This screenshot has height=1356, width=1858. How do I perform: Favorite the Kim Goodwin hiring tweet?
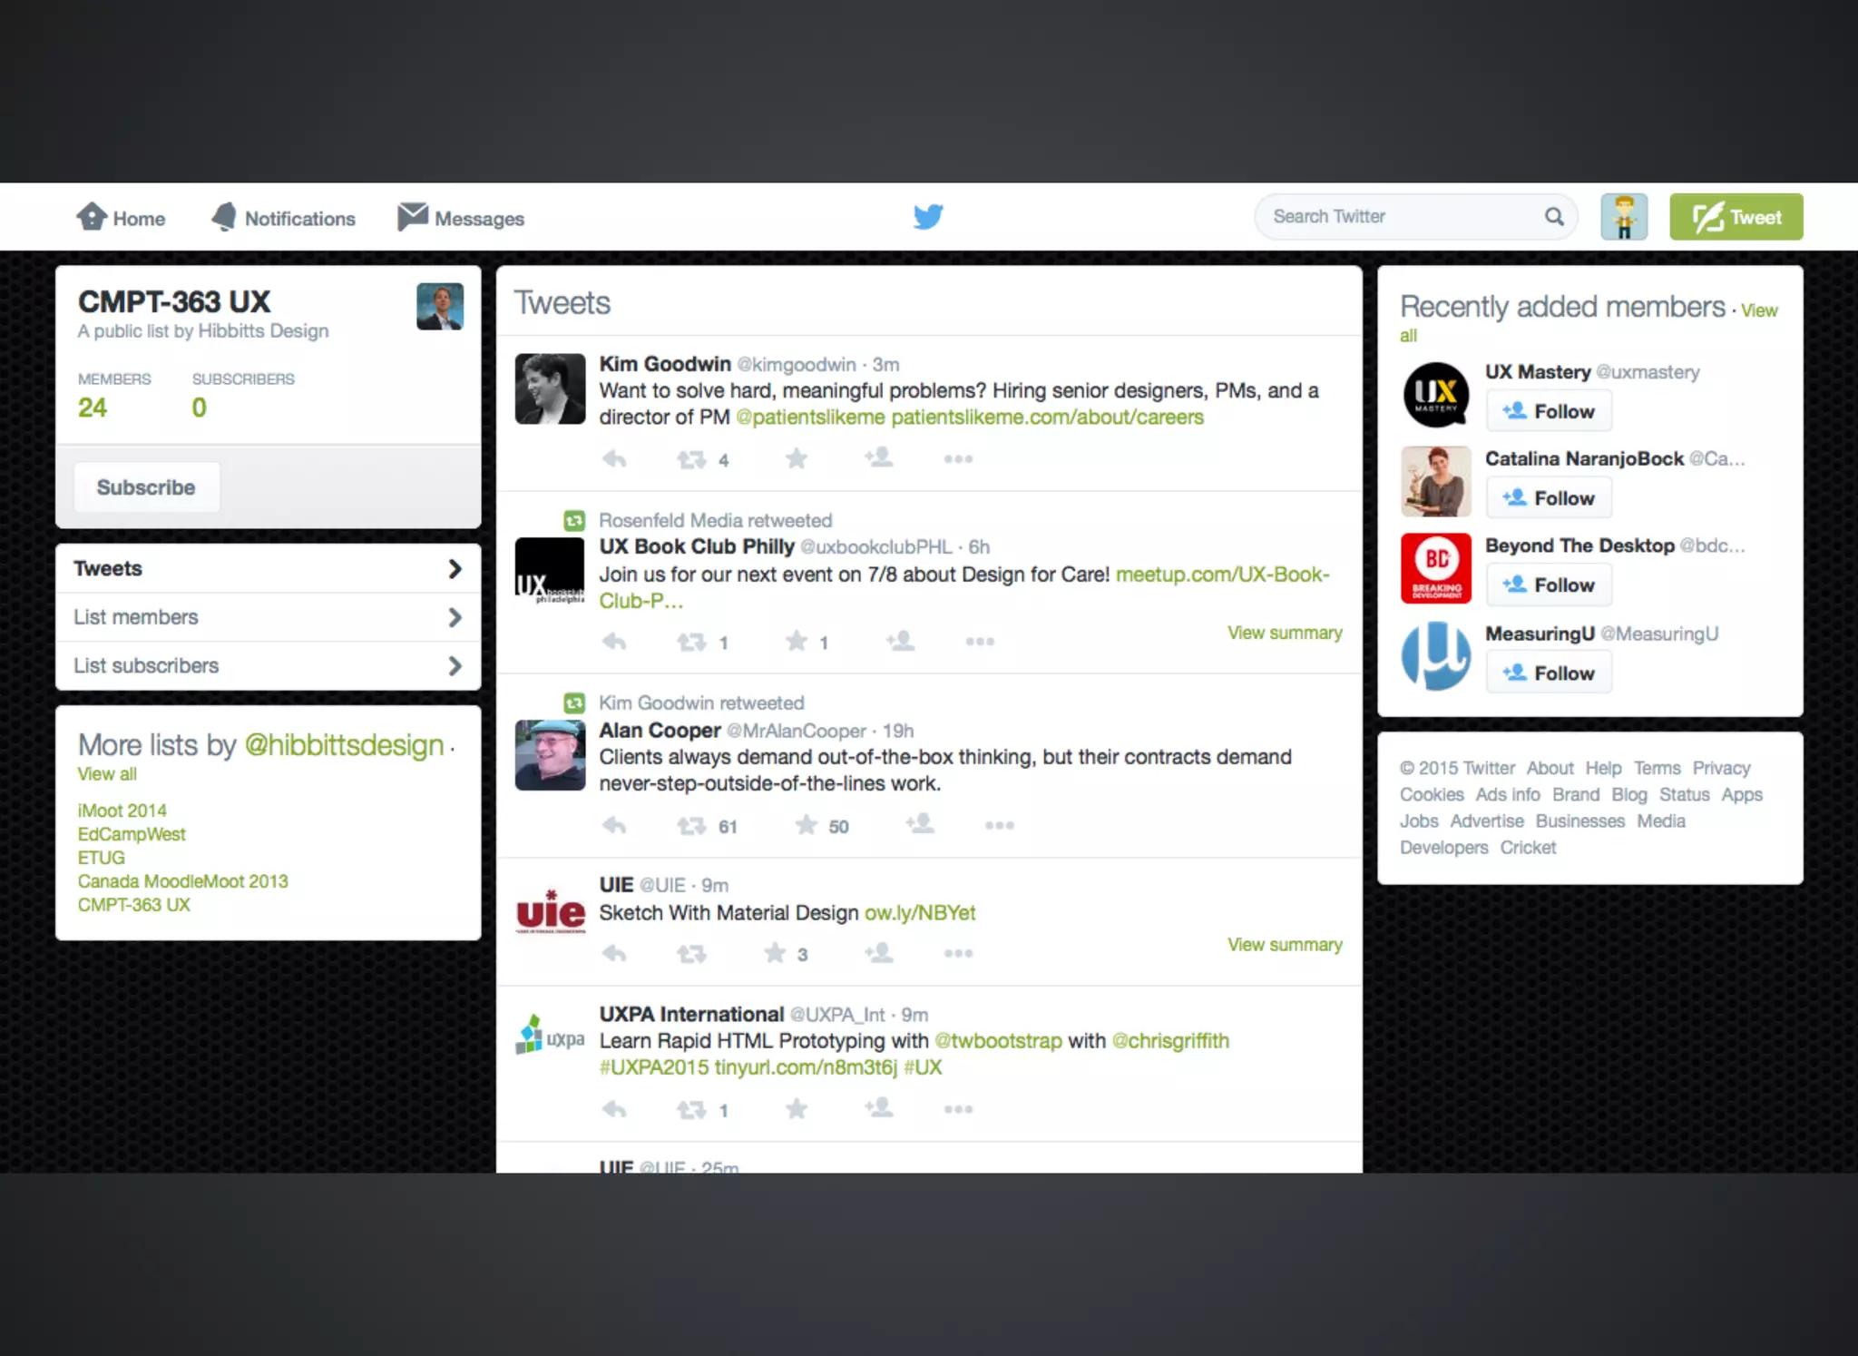(797, 459)
